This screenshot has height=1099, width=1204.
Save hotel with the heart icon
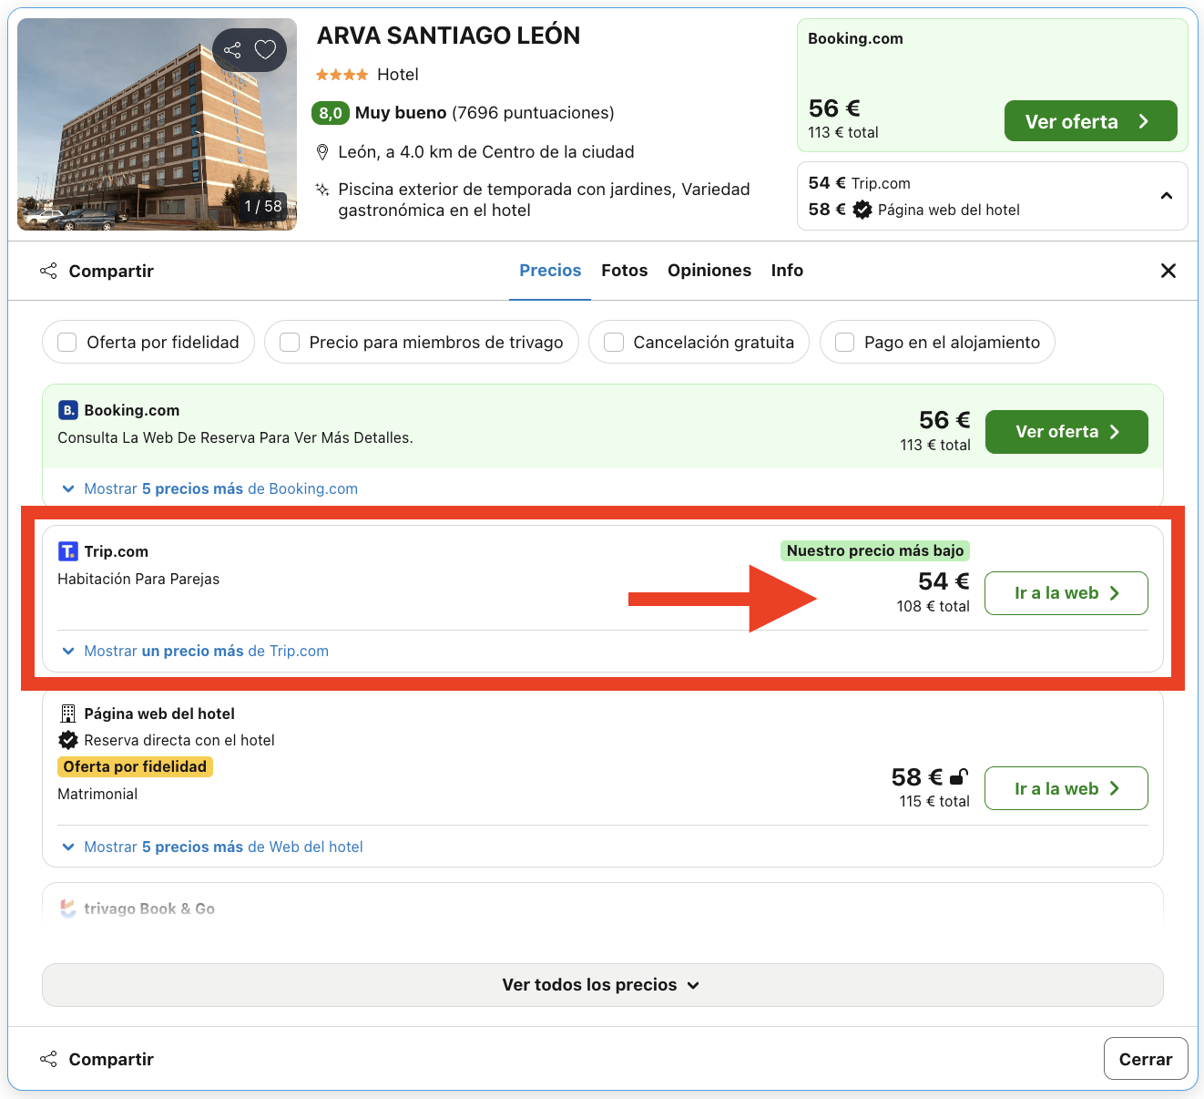pos(265,50)
